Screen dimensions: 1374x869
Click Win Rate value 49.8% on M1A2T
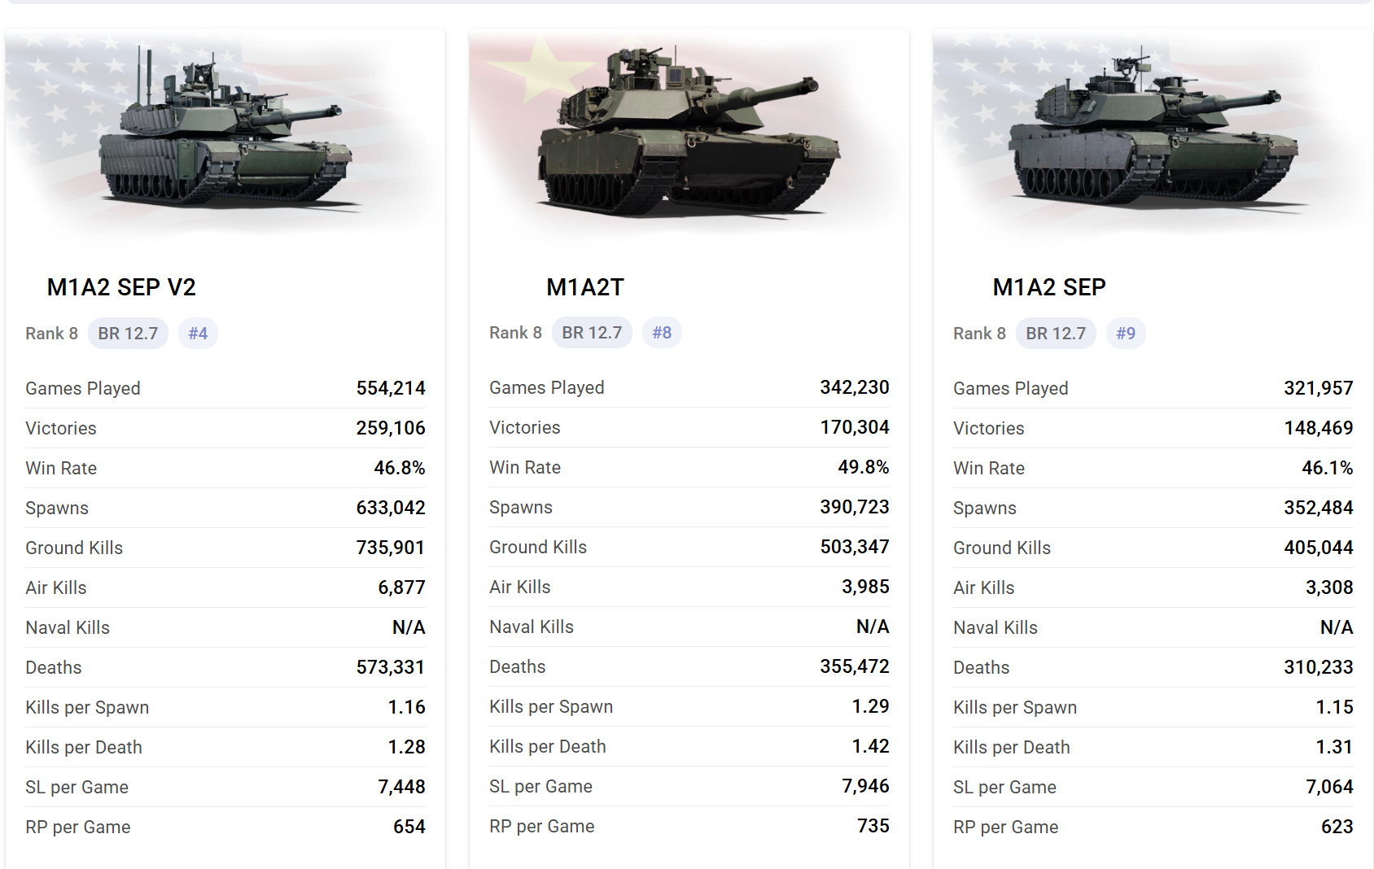(x=864, y=467)
